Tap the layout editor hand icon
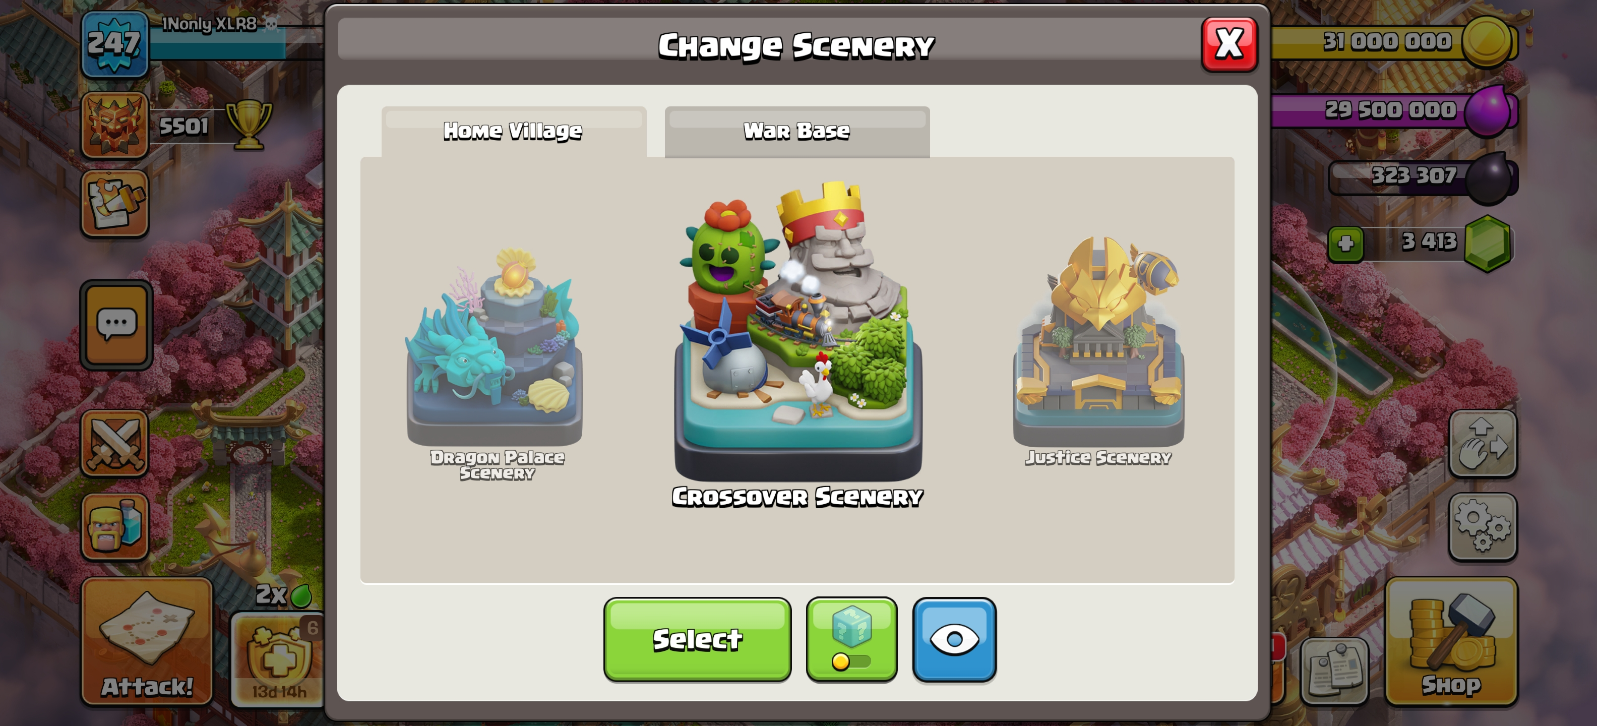This screenshot has height=726, width=1597. click(1482, 443)
